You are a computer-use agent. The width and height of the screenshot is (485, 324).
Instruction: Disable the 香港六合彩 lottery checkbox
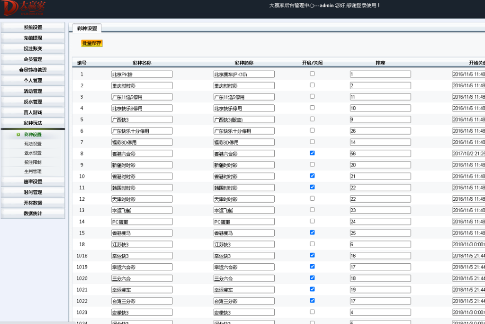point(312,153)
